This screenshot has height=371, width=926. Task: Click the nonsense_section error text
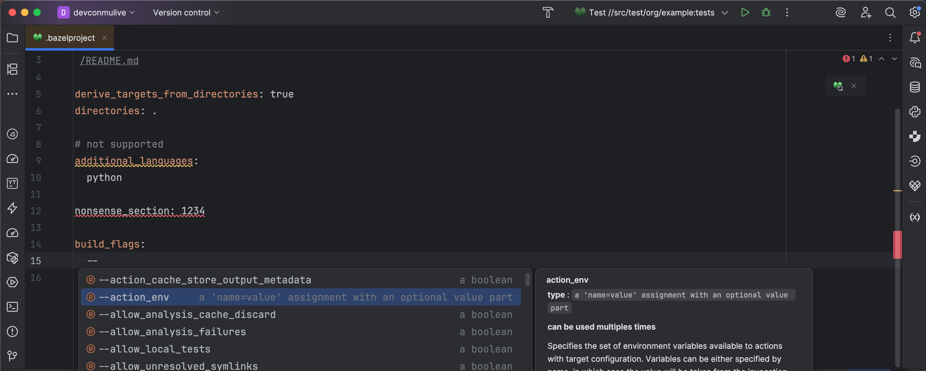coord(140,211)
